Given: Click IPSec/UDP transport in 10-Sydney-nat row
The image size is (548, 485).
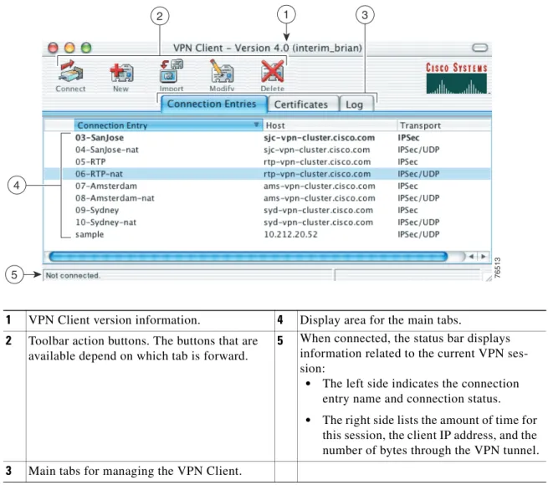Looking at the screenshot, I should coord(418,222).
